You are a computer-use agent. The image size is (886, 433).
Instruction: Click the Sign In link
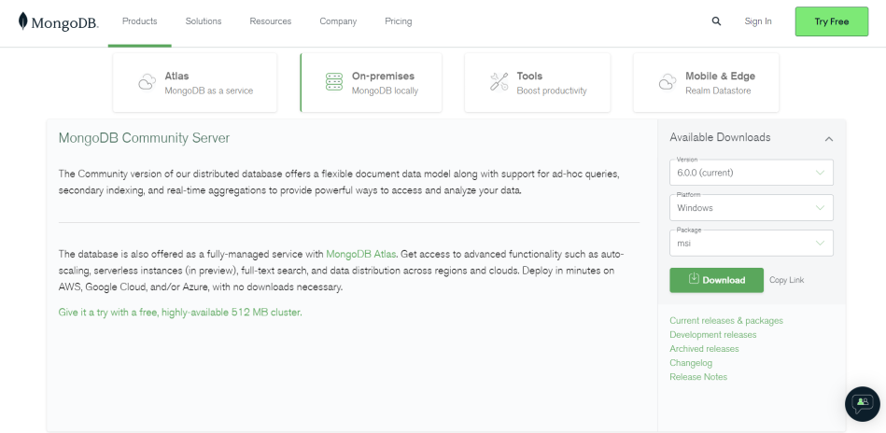click(x=758, y=21)
